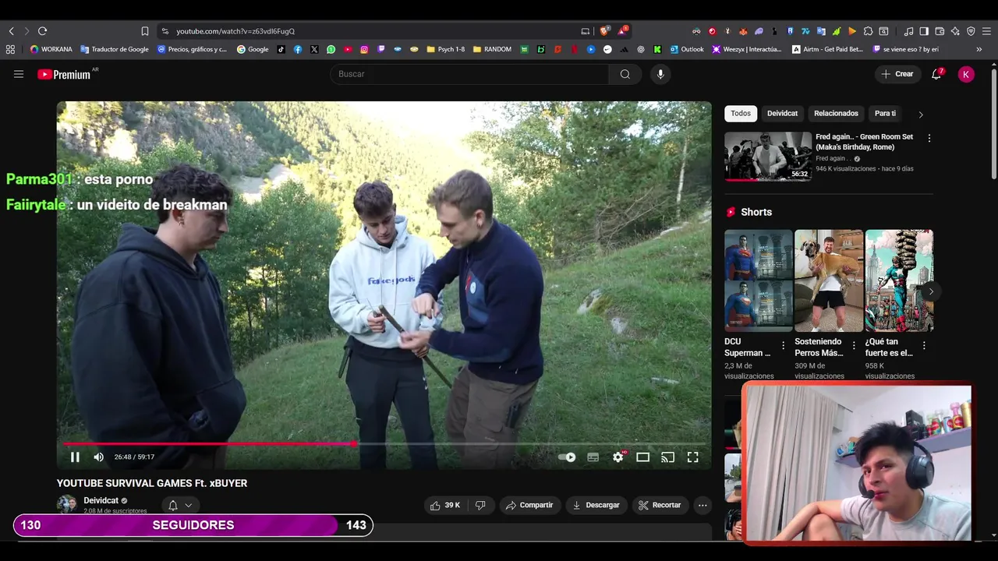Open the Weezyx Interactúa bookmark
Viewport: 998px width, 561px height.
pyautogui.click(x=746, y=49)
